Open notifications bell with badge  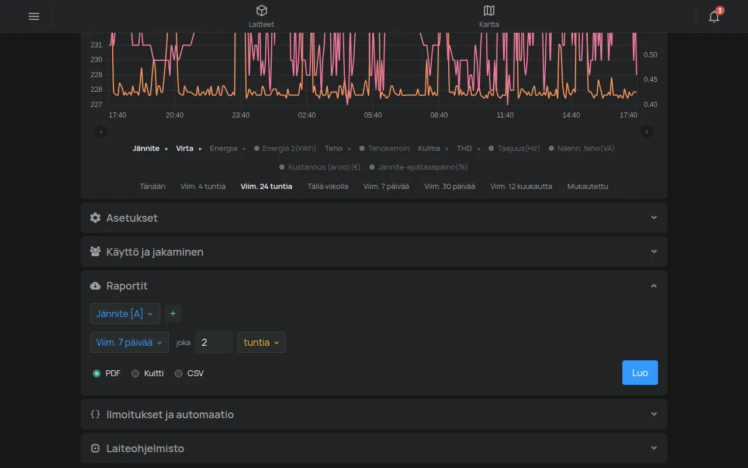coord(714,16)
